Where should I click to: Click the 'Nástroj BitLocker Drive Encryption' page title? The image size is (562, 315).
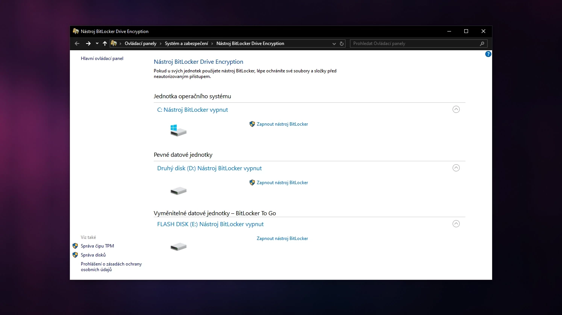pyautogui.click(x=198, y=62)
